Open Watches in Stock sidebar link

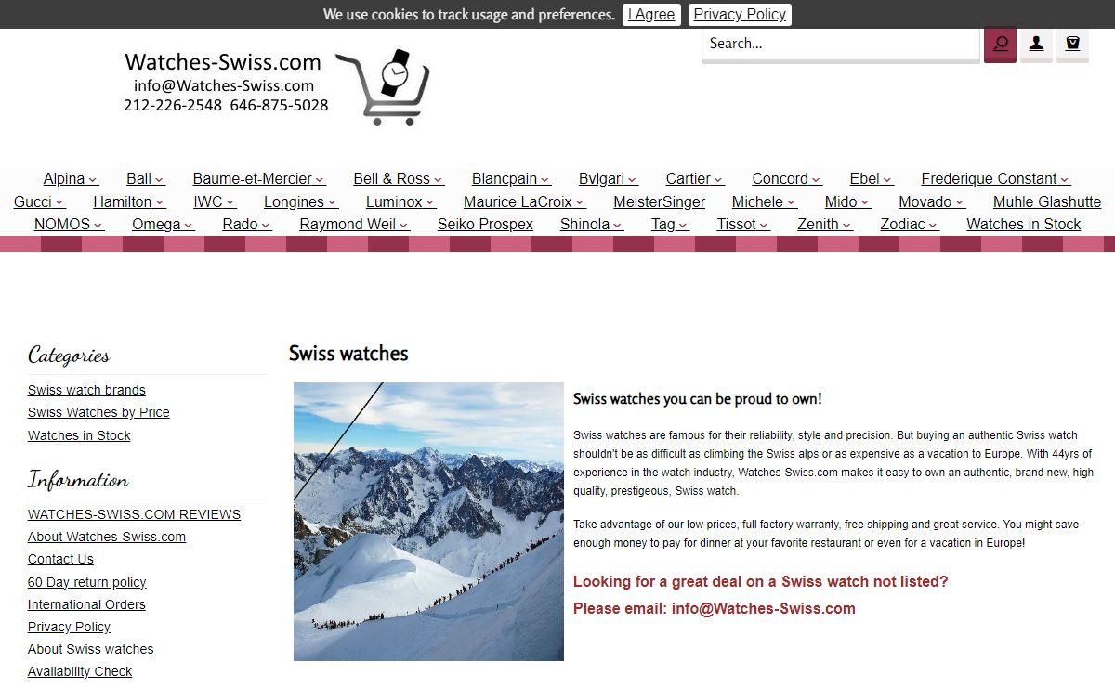click(x=79, y=435)
